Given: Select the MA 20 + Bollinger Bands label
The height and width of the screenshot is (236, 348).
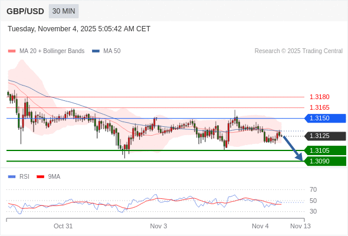Looking at the screenshot, I should 52,51.
